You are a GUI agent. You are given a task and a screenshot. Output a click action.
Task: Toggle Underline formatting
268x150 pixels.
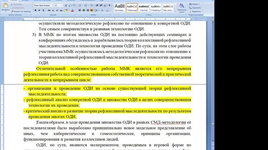click(x=43, y=10)
